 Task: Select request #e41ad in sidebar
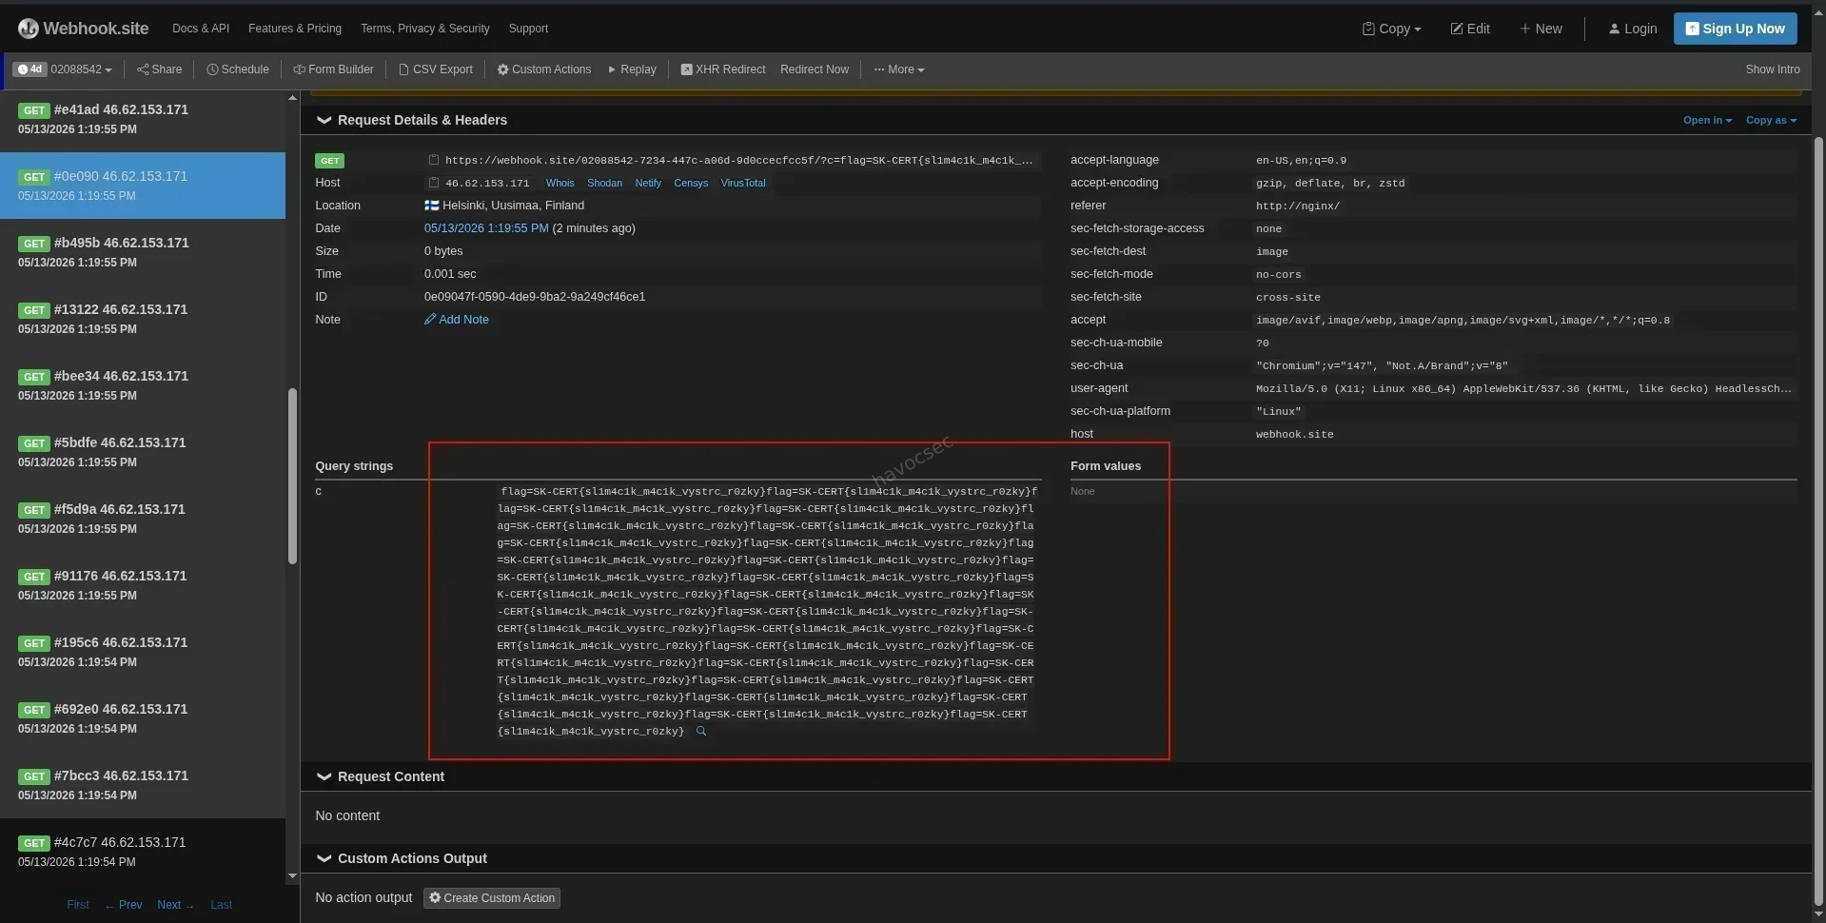(x=143, y=119)
